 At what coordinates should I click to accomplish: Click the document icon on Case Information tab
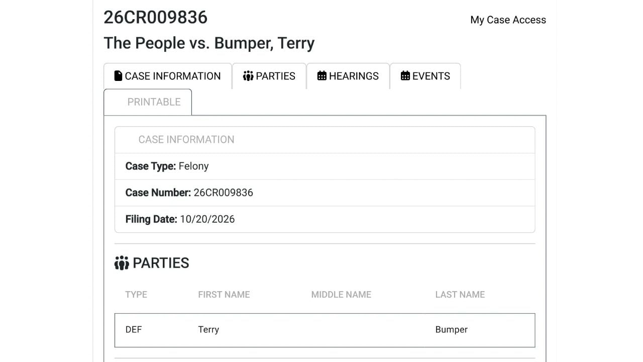(x=118, y=76)
